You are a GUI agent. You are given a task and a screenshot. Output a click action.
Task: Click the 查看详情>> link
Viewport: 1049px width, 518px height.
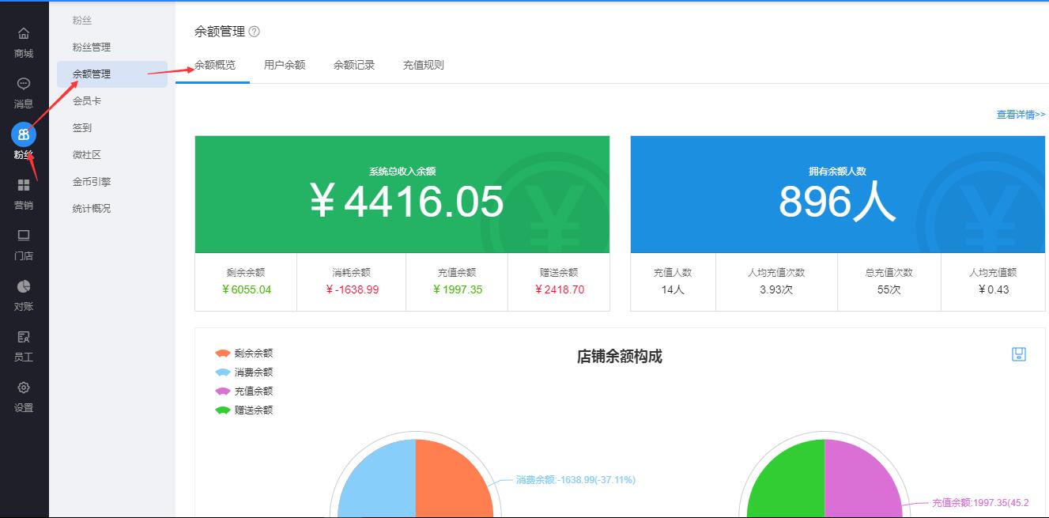click(1021, 115)
